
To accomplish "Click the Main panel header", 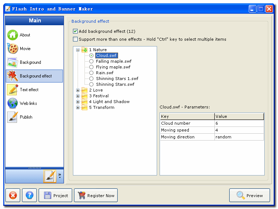I will (x=35, y=21).
